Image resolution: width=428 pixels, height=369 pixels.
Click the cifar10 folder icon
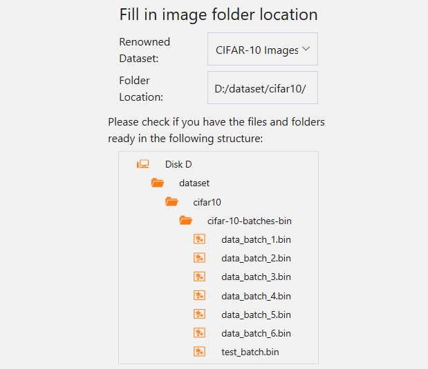[x=171, y=202]
